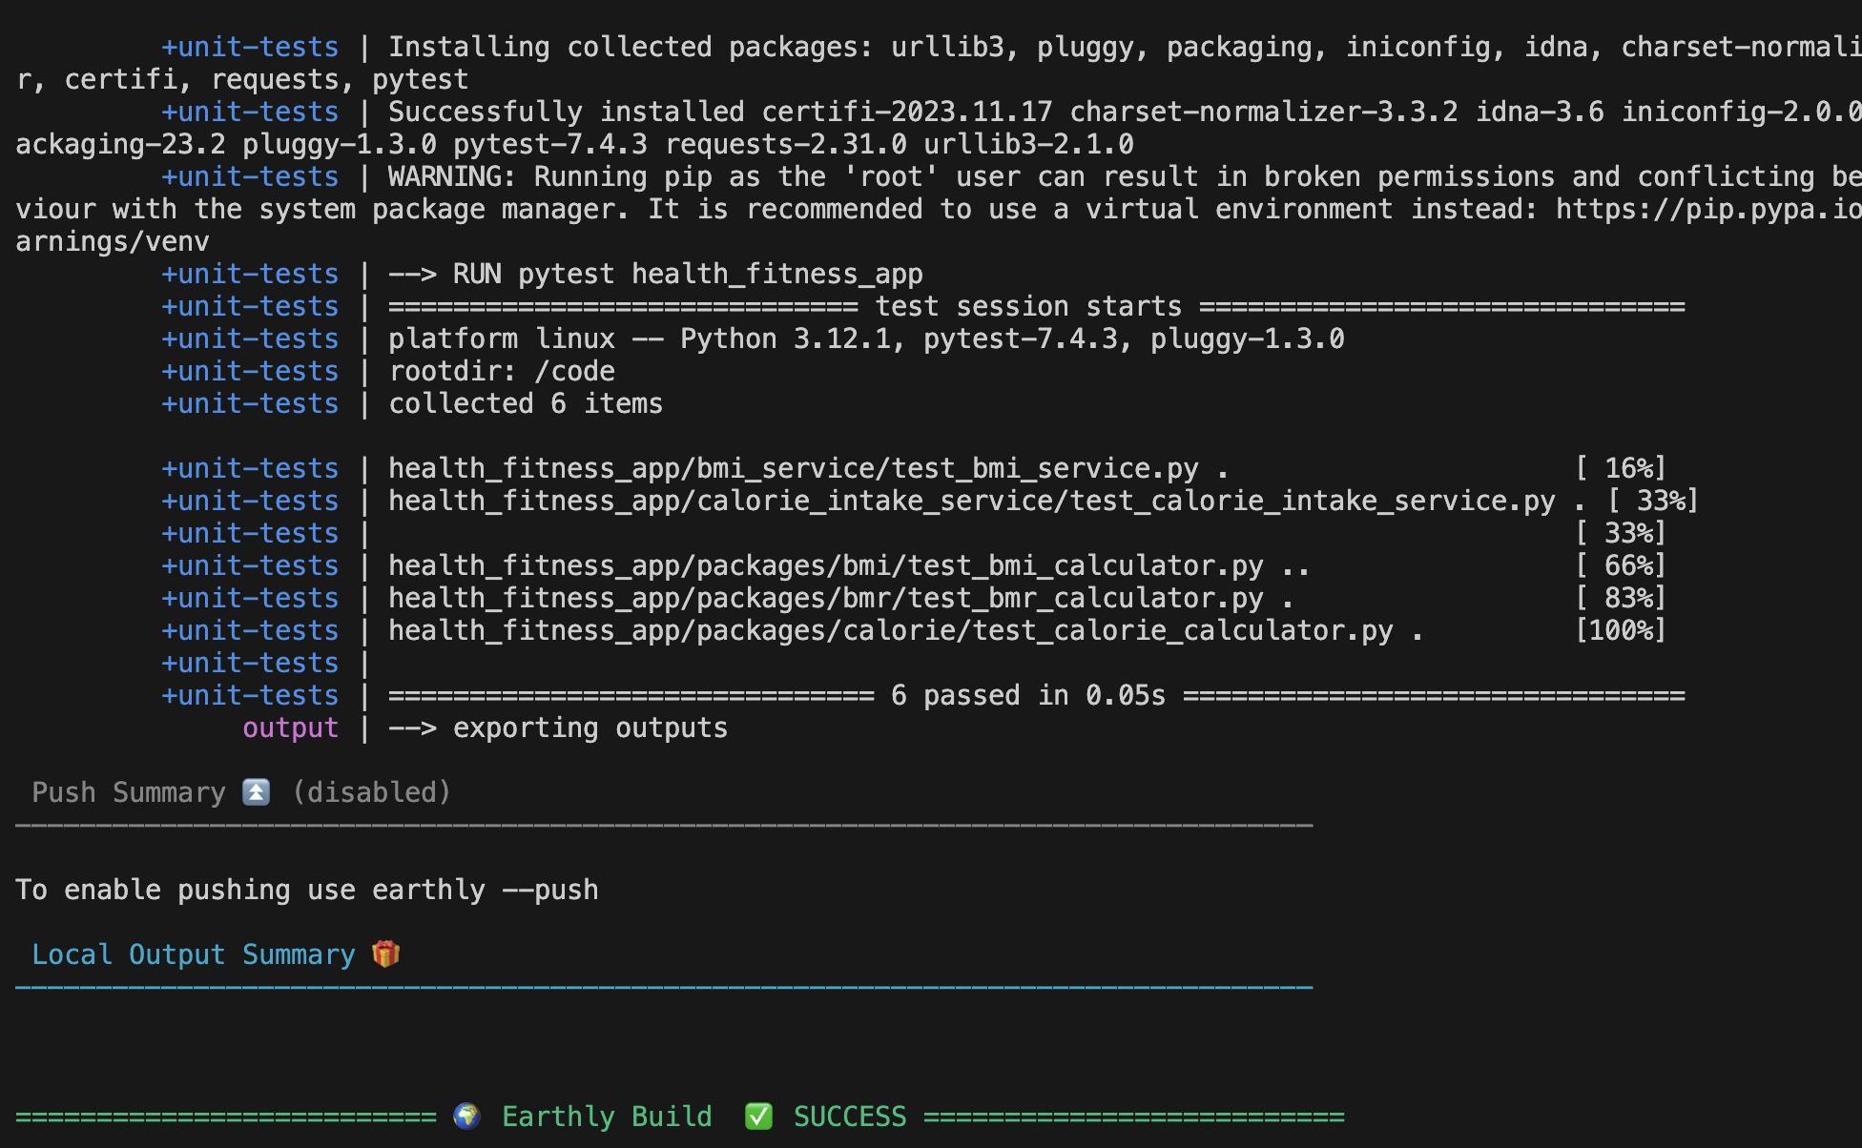
Task: Click the [ 16%] progress indicator
Action: point(1620,468)
